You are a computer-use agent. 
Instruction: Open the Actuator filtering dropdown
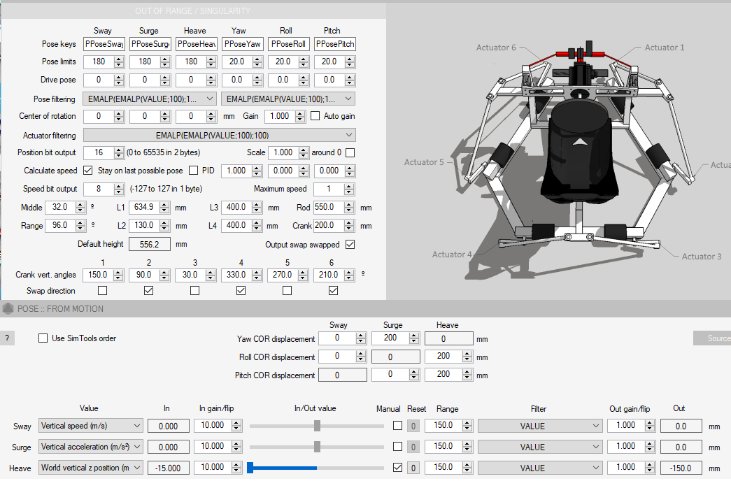219,135
